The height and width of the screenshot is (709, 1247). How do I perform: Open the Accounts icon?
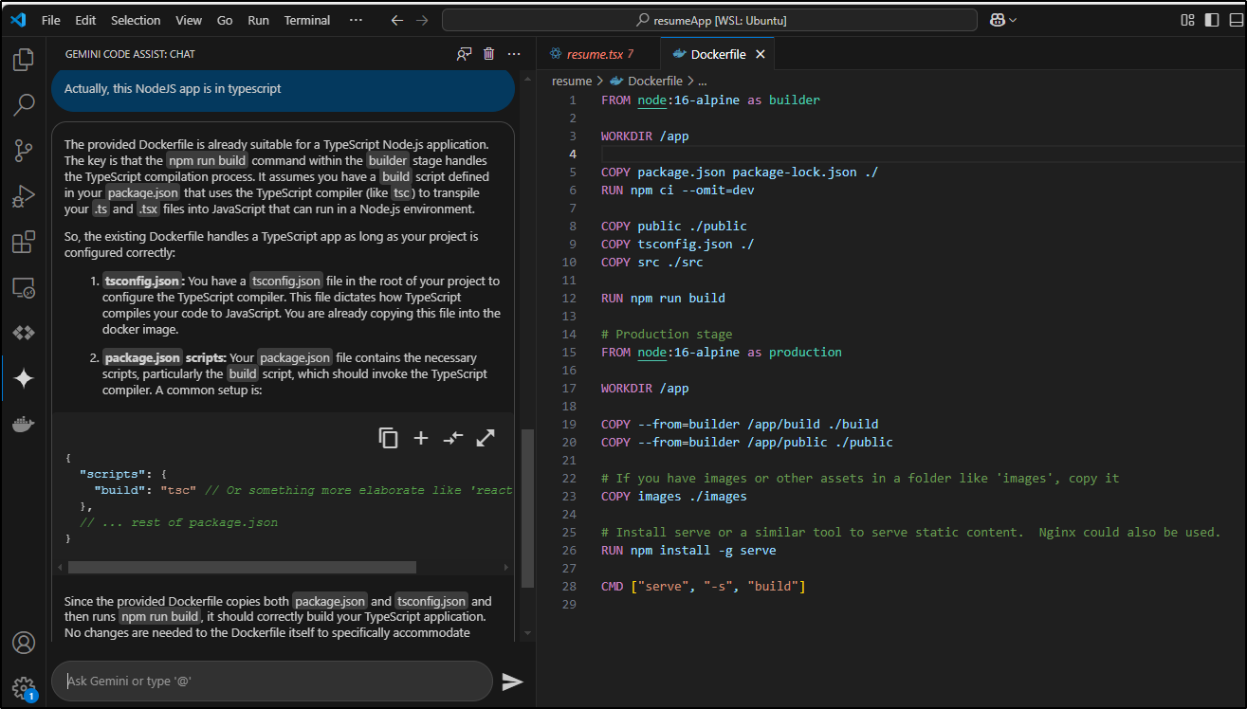point(24,643)
